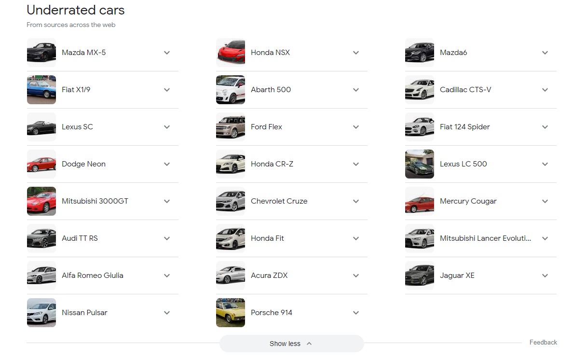Select the Fiat 124 Spider entry
Image resolution: width=573 pixels, height=359 pixels.
(x=464, y=127)
